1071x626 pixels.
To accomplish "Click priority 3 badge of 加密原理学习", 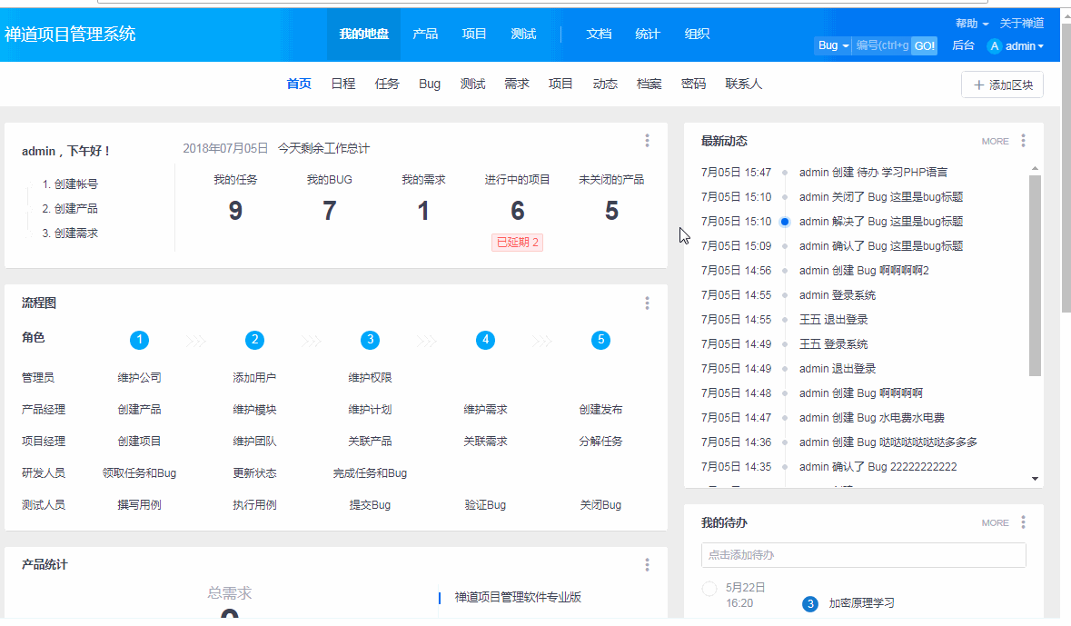I will 810,603.
